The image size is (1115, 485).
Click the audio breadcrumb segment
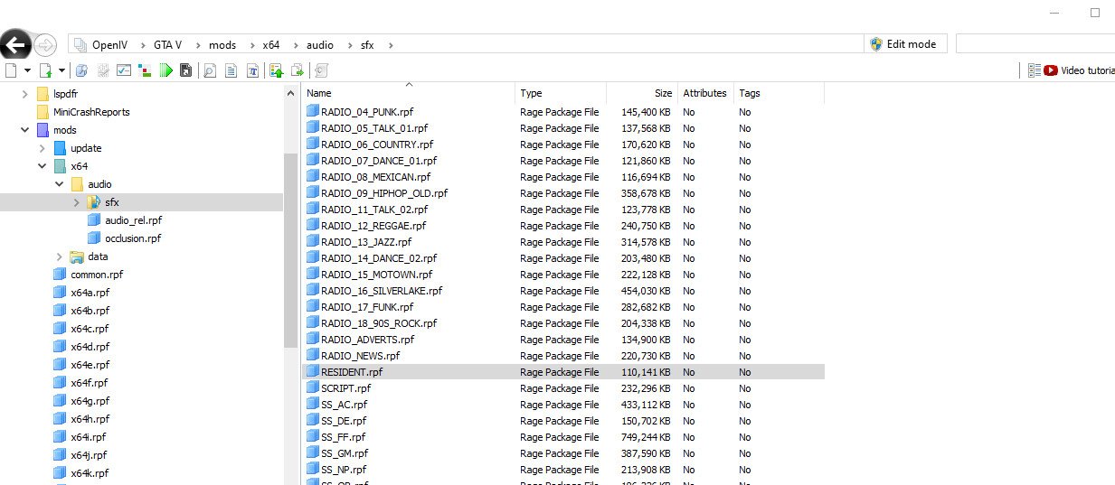coord(320,44)
